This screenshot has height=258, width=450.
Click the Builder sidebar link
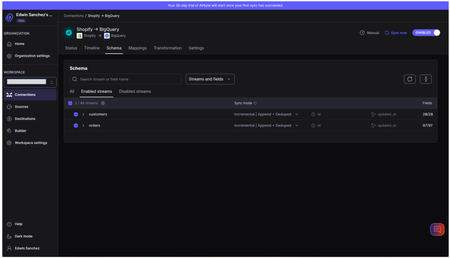click(20, 131)
